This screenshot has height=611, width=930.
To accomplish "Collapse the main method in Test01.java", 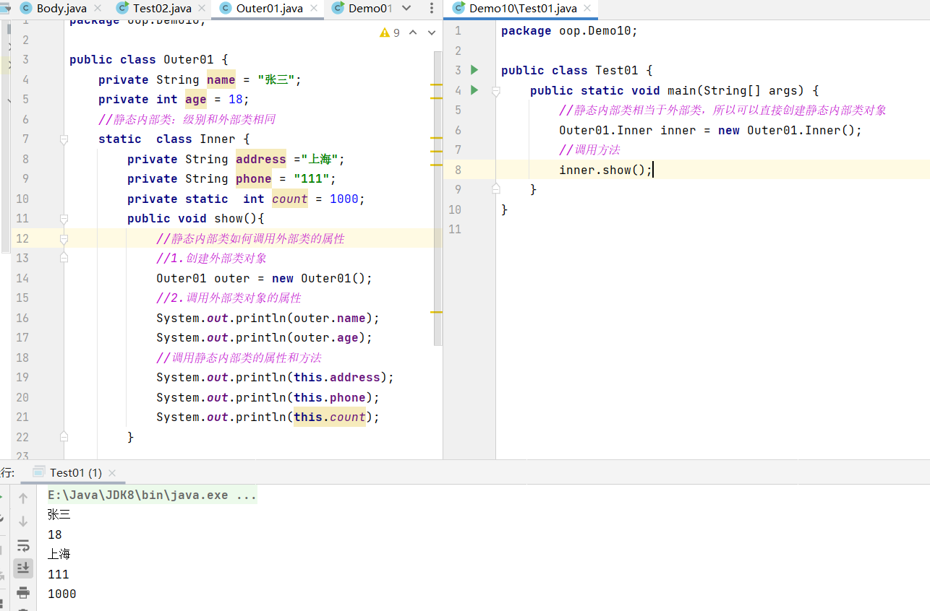I will pyautogui.click(x=496, y=90).
